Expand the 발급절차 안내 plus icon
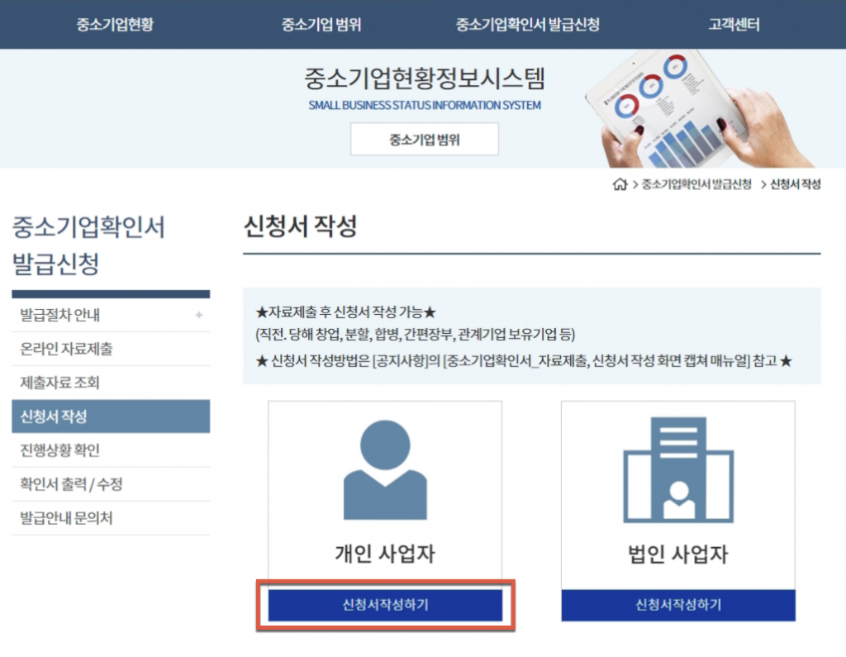846x657 pixels. [x=199, y=315]
